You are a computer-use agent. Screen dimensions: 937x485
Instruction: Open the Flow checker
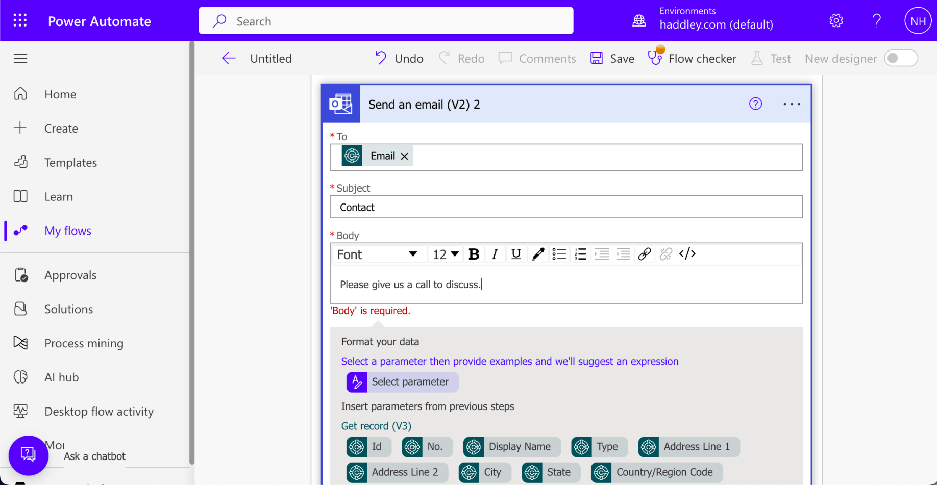click(692, 57)
